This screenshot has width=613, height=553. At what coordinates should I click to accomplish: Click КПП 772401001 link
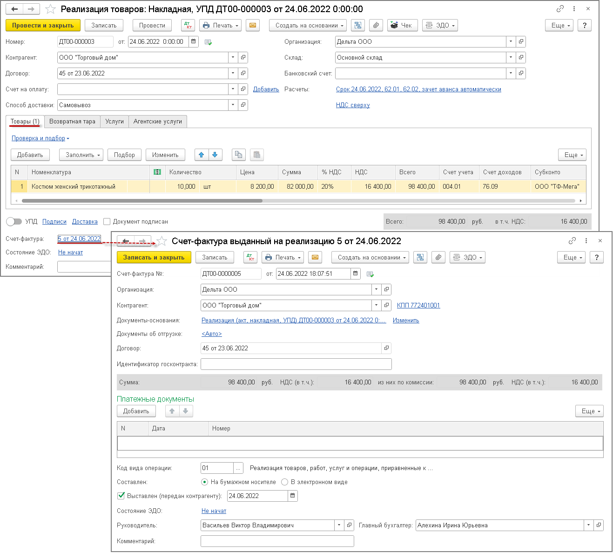click(x=418, y=305)
